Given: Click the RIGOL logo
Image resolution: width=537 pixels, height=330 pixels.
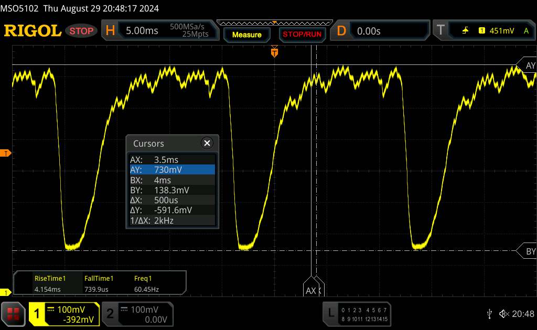Looking at the screenshot, I should pos(33,31).
